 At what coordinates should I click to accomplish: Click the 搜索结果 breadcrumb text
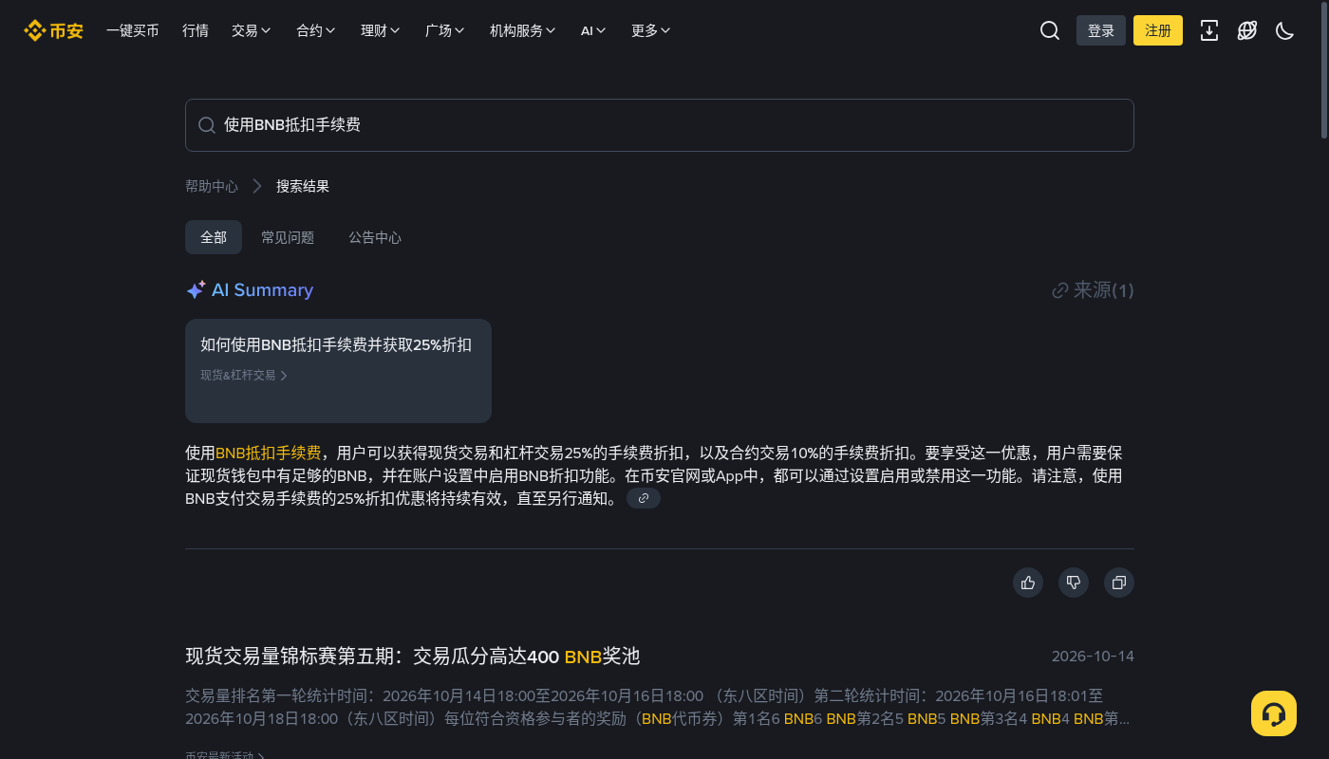tap(303, 186)
